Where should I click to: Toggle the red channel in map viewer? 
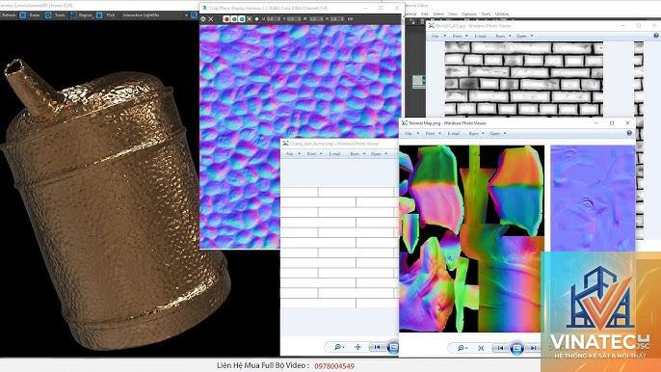[x=226, y=19]
